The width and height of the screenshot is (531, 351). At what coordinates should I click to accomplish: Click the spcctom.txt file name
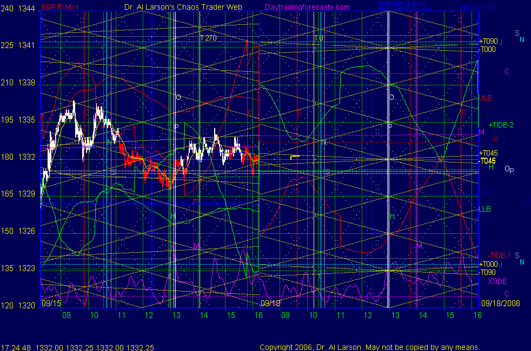point(478,6)
